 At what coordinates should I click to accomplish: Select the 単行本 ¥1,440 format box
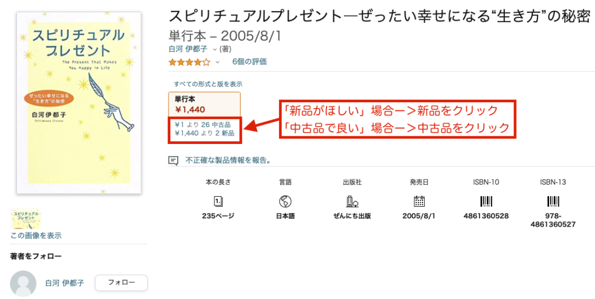coord(204,104)
